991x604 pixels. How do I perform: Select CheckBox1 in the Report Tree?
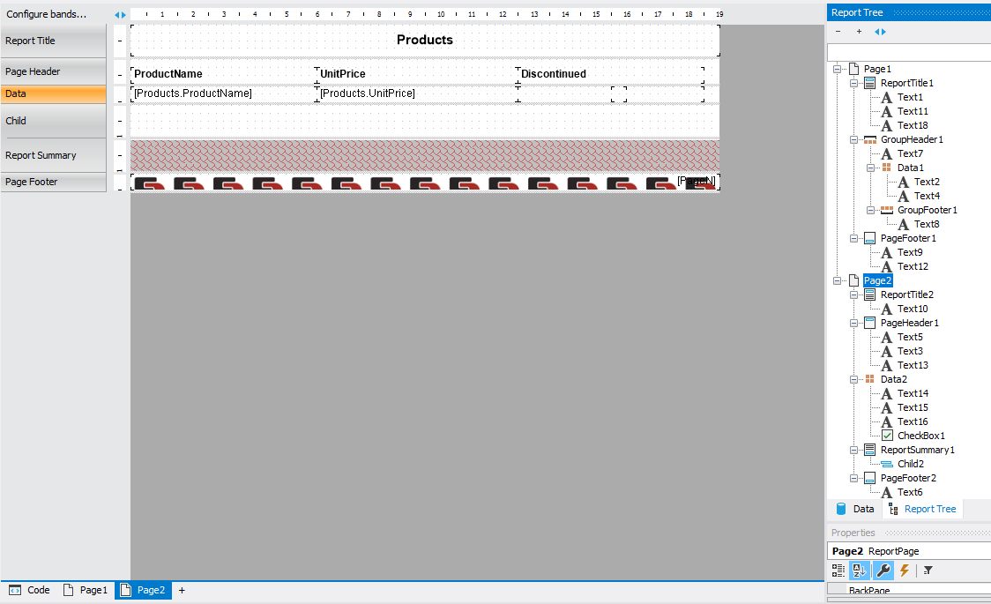[920, 436]
